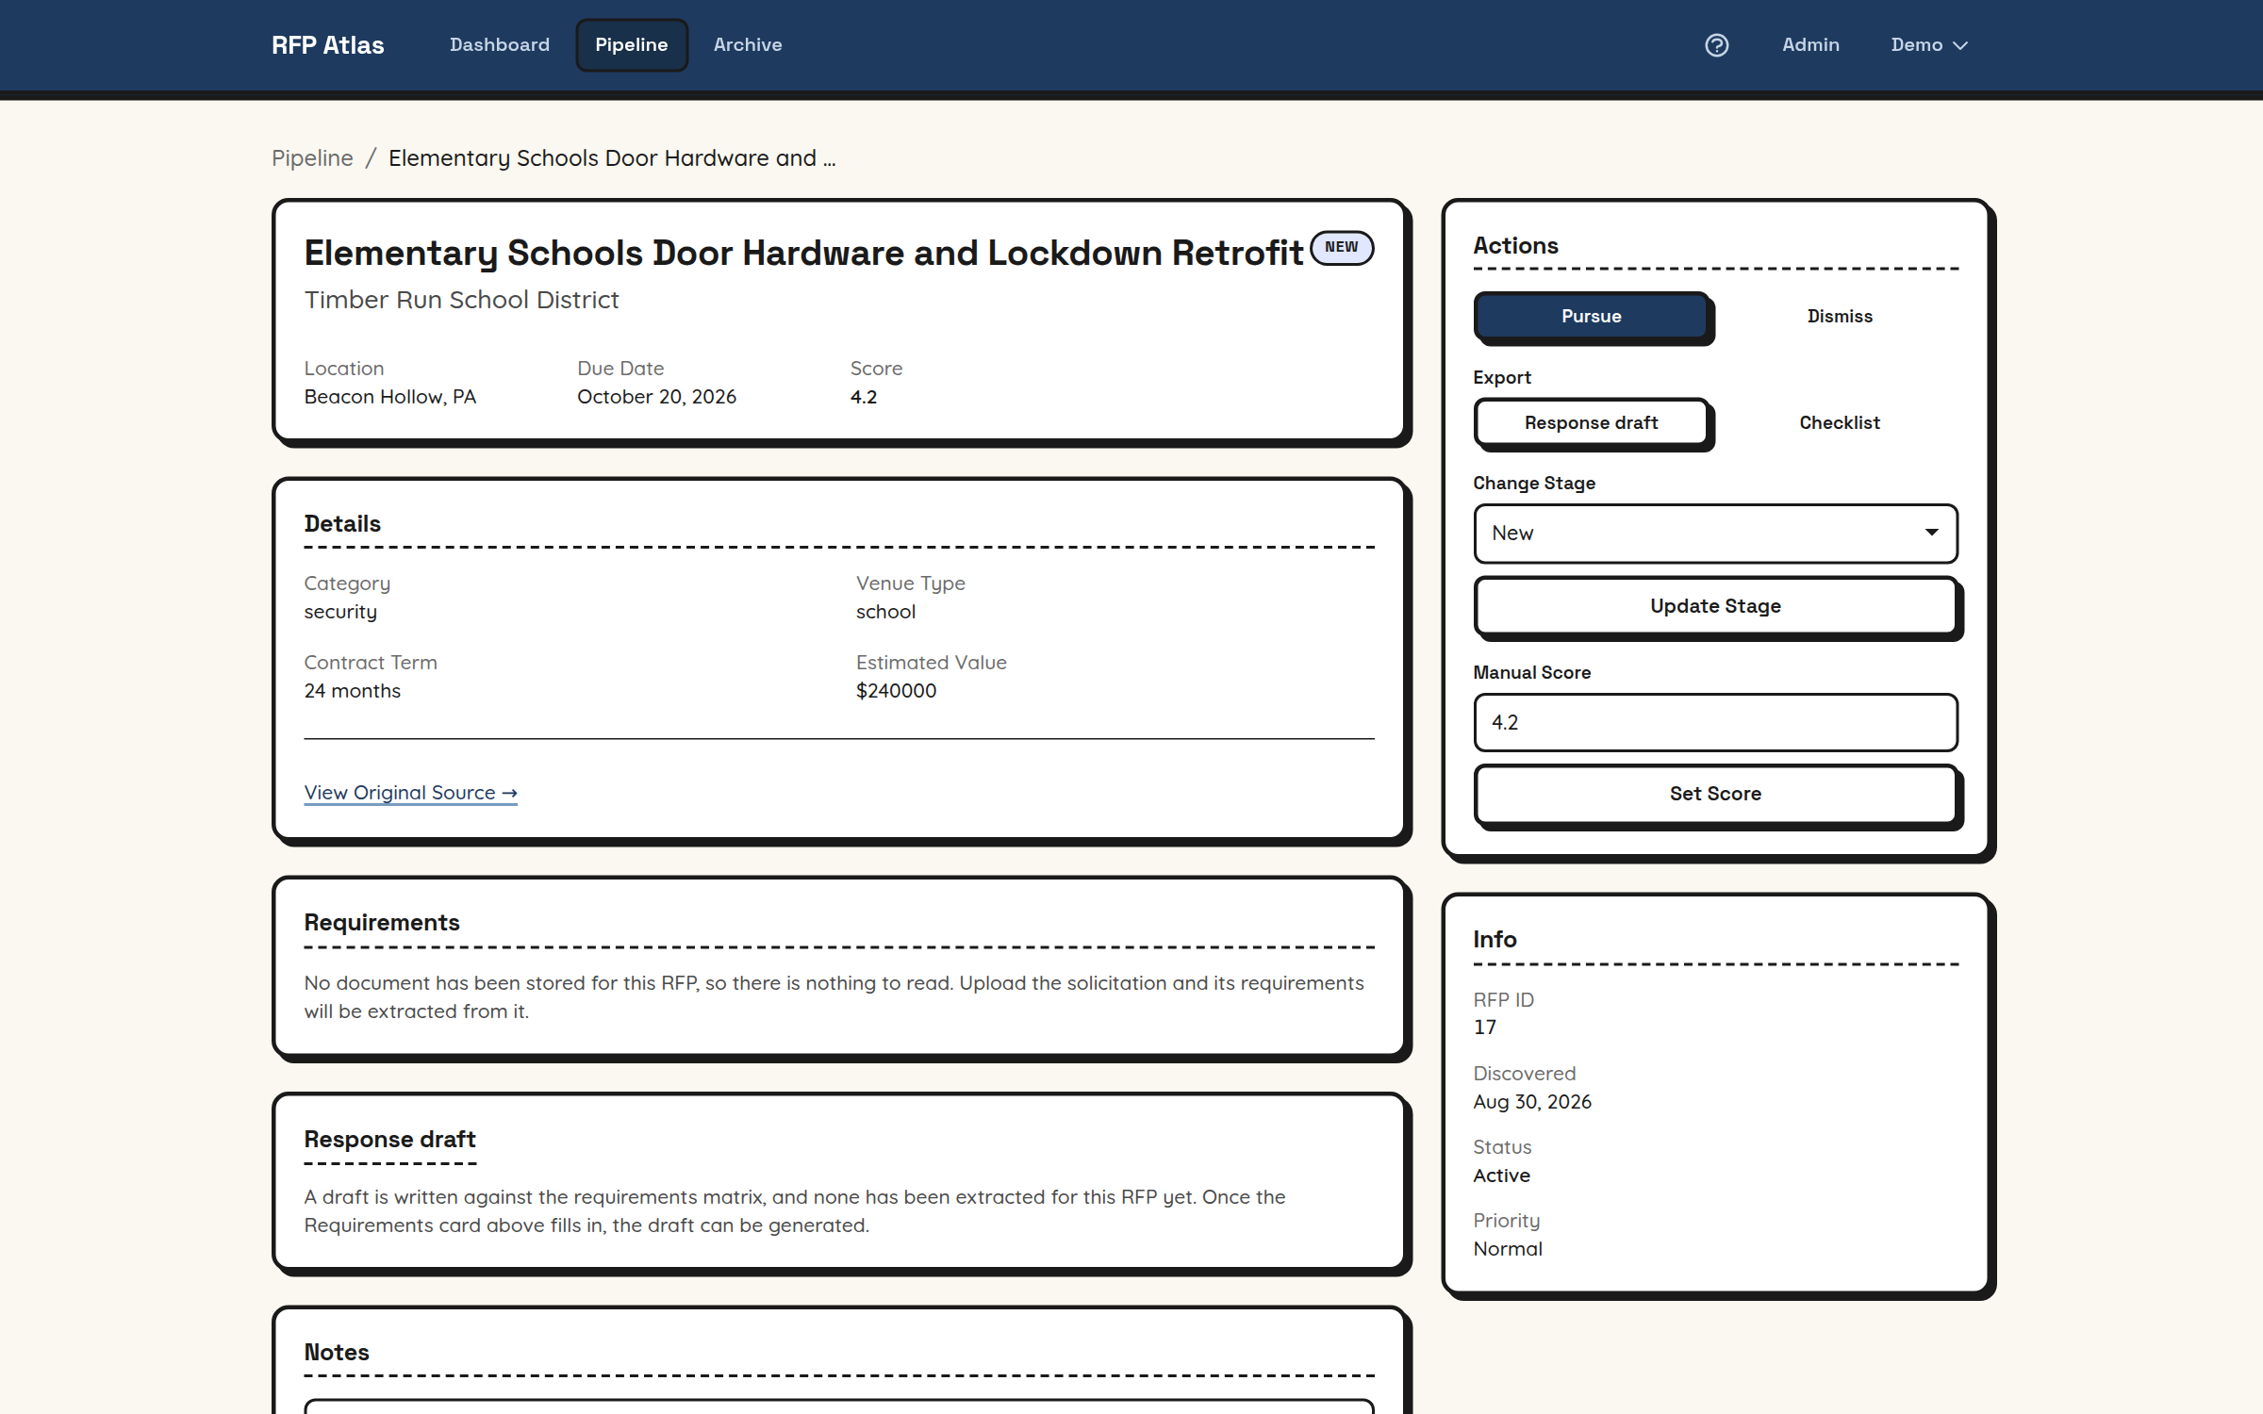Dismiss this RFP

pyautogui.click(x=1840, y=317)
